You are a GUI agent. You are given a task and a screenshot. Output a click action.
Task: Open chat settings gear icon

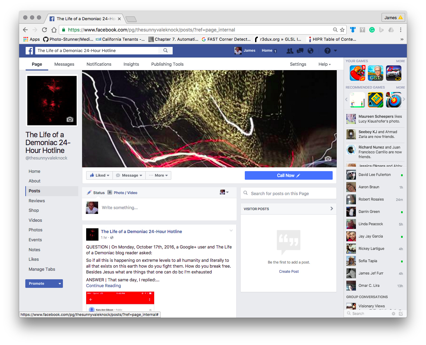(x=394, y=314)
